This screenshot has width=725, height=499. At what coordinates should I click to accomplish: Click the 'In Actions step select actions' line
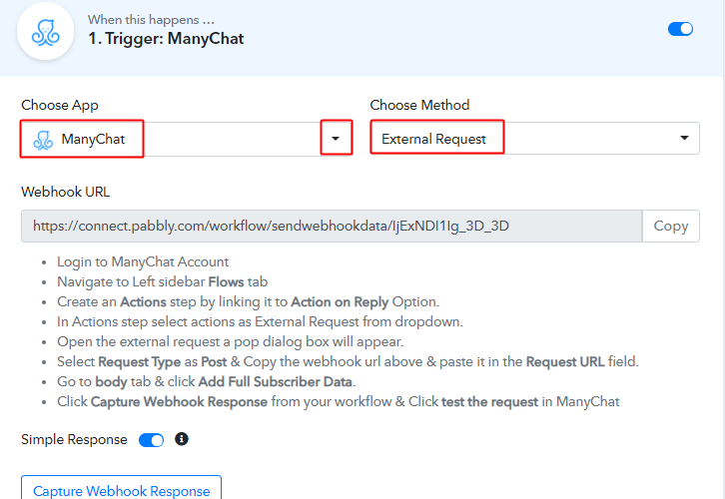(260, 321)
